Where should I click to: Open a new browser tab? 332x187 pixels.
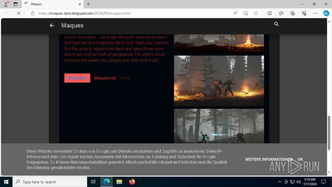tap(88, 4)
